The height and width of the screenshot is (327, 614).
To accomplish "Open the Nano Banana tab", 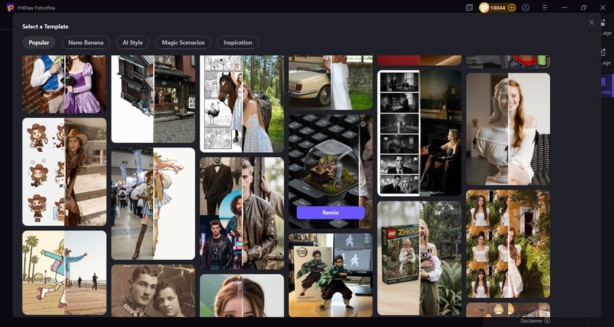I will 86,43.
